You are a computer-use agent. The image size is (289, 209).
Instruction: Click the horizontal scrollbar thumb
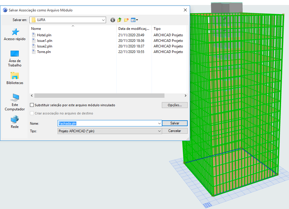coord(99,95)
